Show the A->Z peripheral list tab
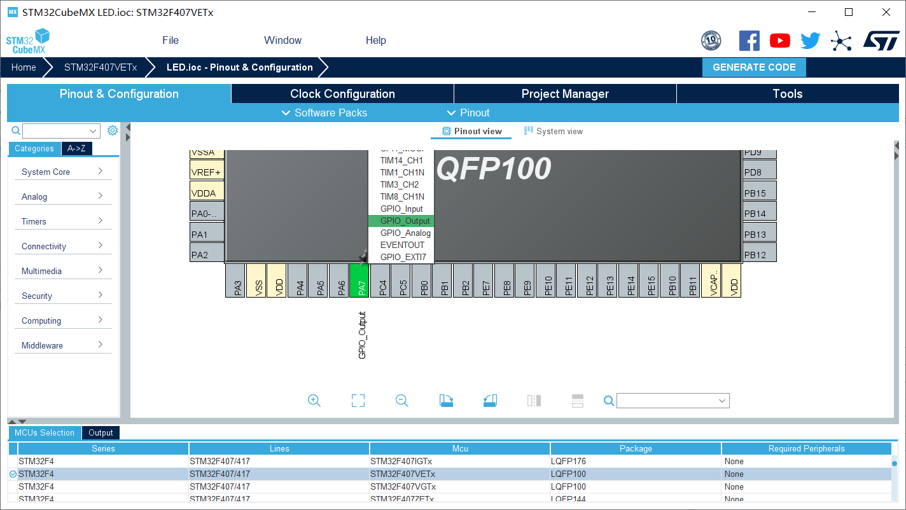 [x=76, y=148]
